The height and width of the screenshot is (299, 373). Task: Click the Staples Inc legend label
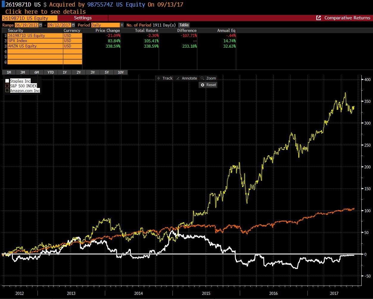click(x=20, y=81)
